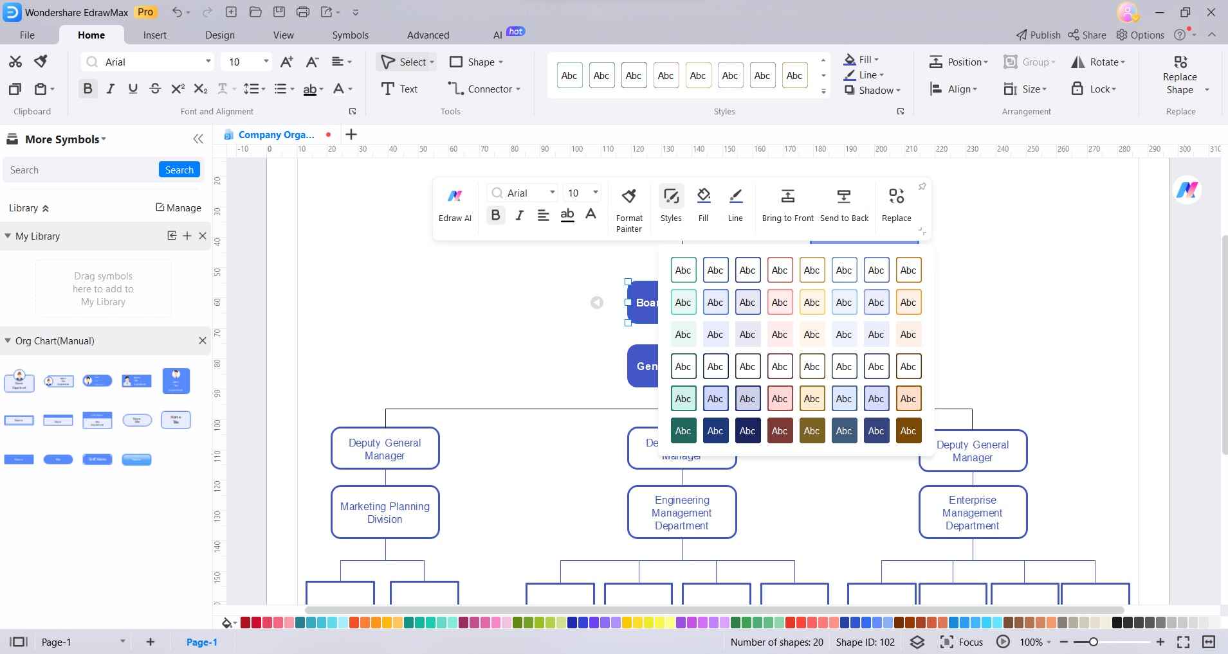Pick the dark green filled Abc style swatch
Screen dimensions: 1228x654
click(683, 430)
